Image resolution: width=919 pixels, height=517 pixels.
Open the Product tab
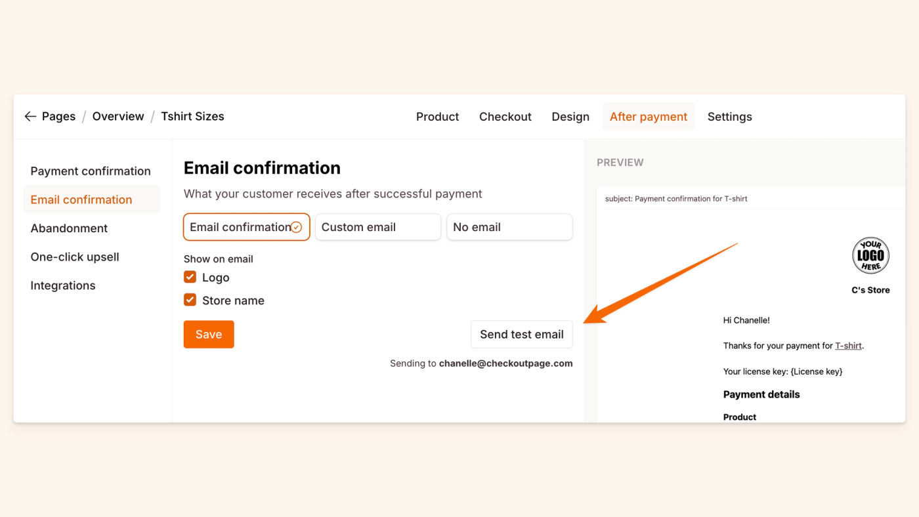point(437,117)
